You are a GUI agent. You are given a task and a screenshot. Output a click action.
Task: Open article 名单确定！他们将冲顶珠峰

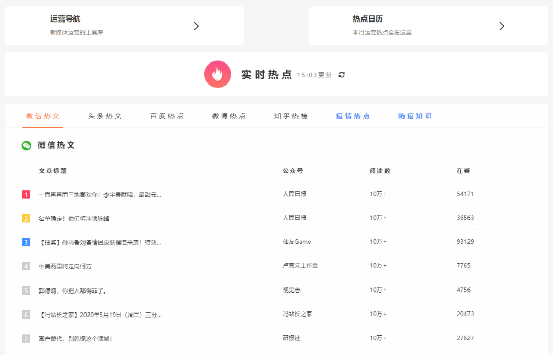(74, 218)
